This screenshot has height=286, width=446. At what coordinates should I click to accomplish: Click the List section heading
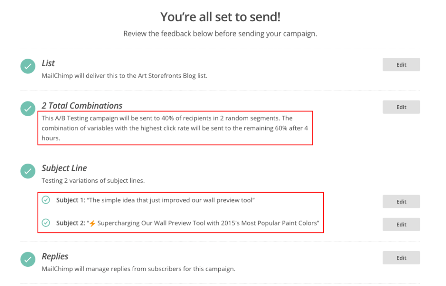point(48,64)
